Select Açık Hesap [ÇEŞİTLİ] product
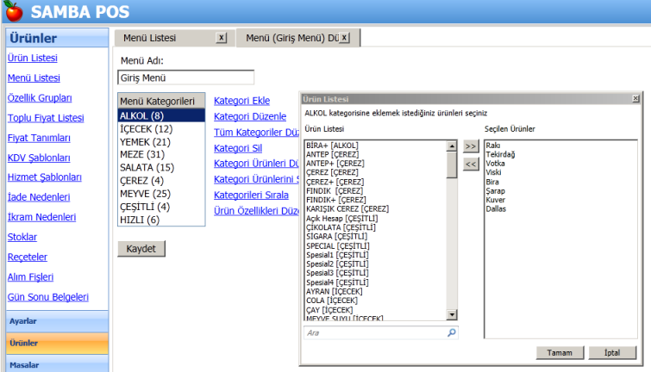The height and width of the screenshot is (372, 651). [342, 218]
